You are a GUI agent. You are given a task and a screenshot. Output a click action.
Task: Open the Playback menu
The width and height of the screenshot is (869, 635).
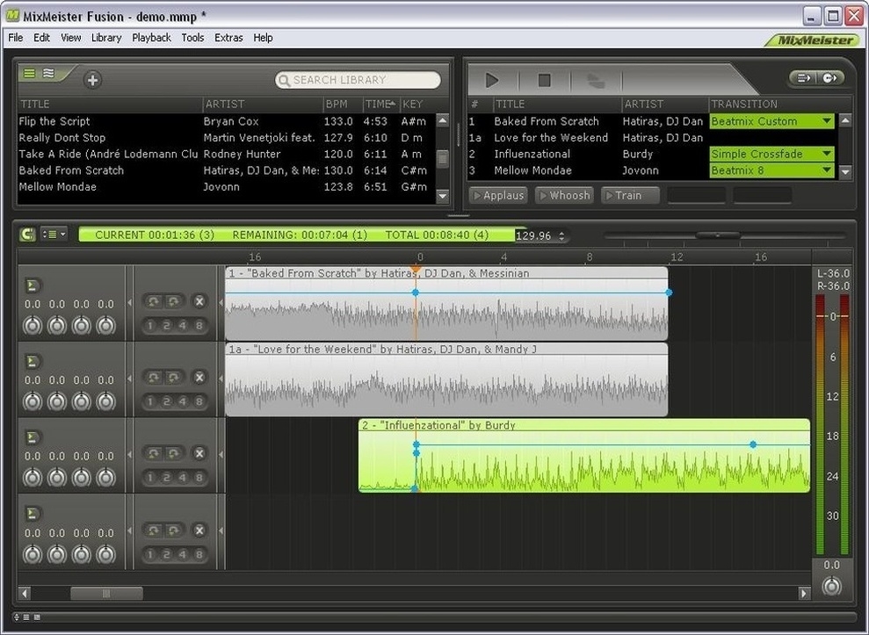tap(151, 38)
